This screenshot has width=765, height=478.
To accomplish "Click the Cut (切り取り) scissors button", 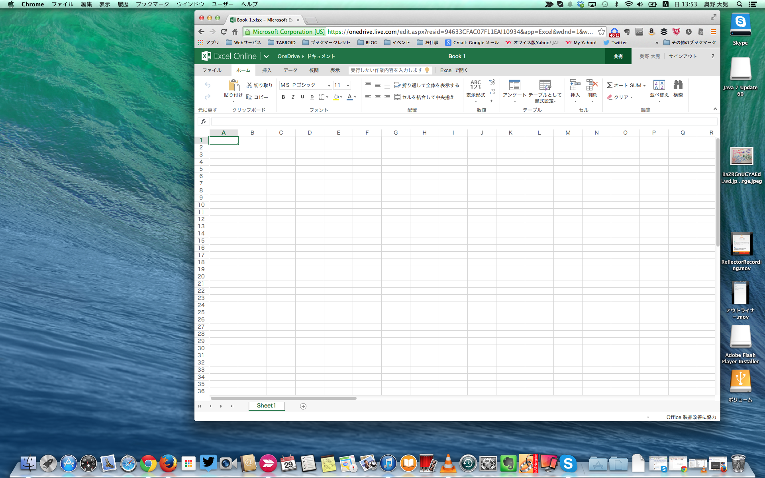I will point(259,85).
